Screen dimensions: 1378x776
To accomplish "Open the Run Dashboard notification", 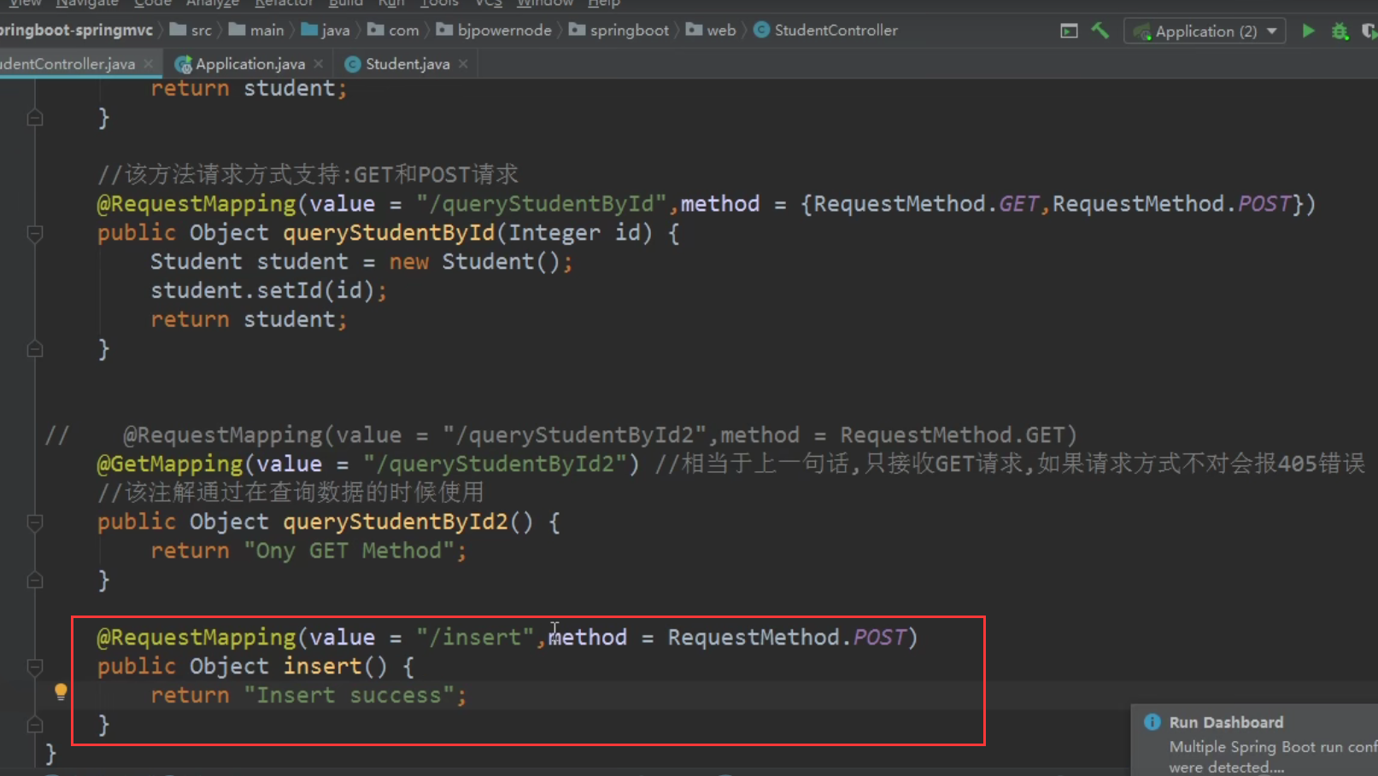I will pos(1255,740).
